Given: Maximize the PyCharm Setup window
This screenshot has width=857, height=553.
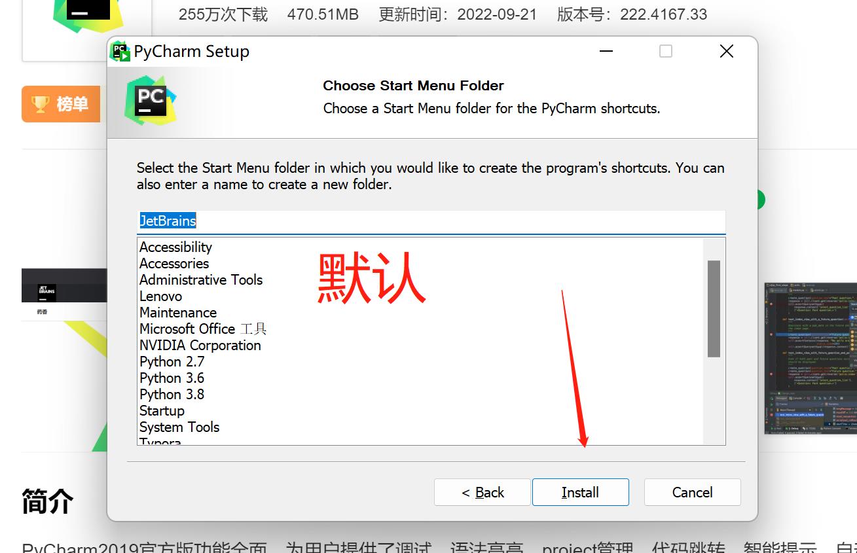Looking at the screenshot, I should coord(666,51).
